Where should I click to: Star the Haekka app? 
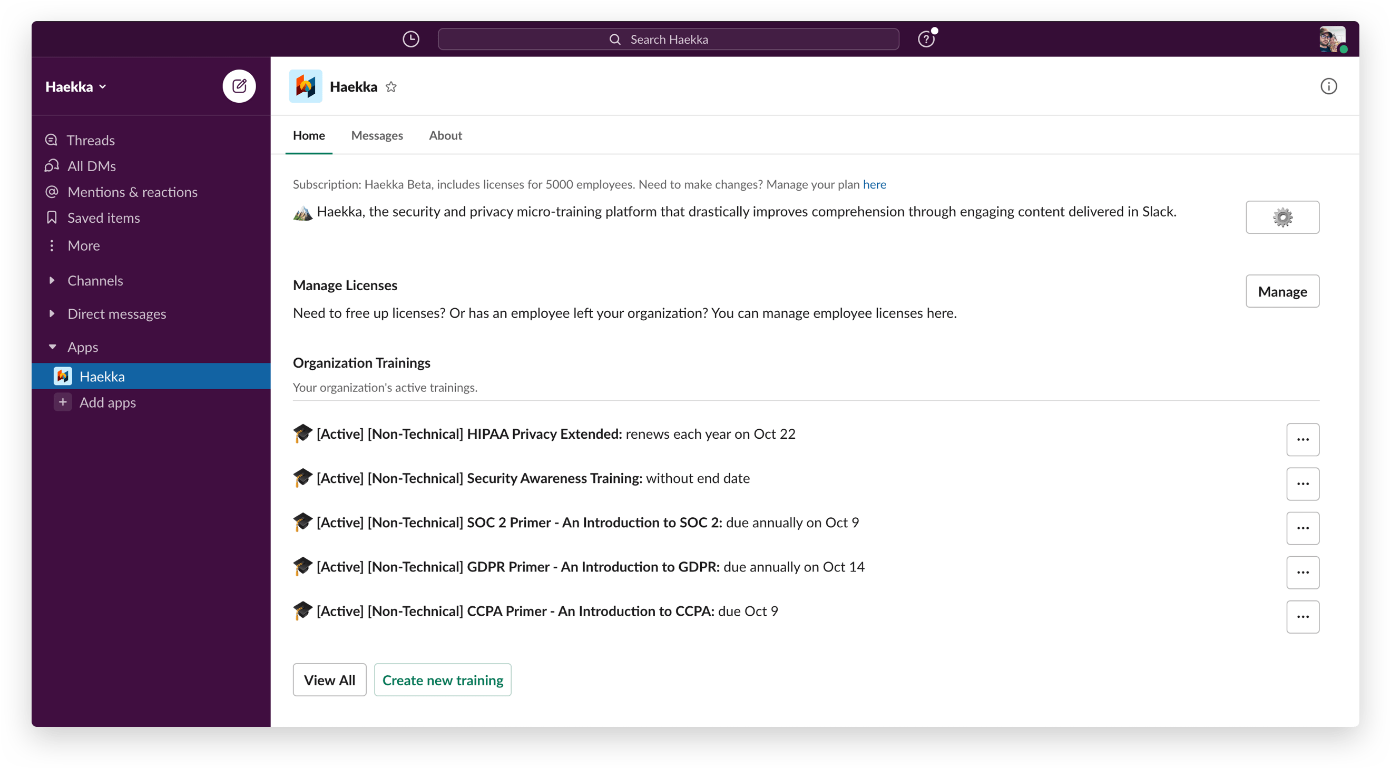(x=391, y=86)
